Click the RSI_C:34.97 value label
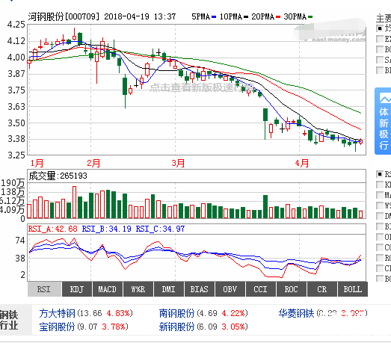Viewport: 391px width, 343px height. click(160, 229)
